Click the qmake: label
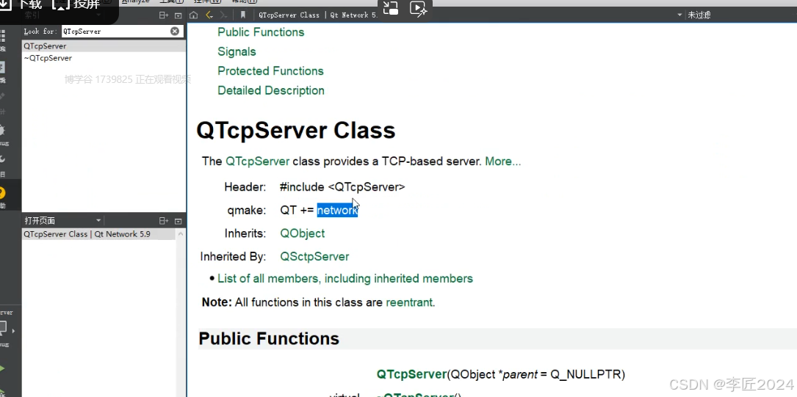This screenshot has height=397, width=797. pos(247,210)
